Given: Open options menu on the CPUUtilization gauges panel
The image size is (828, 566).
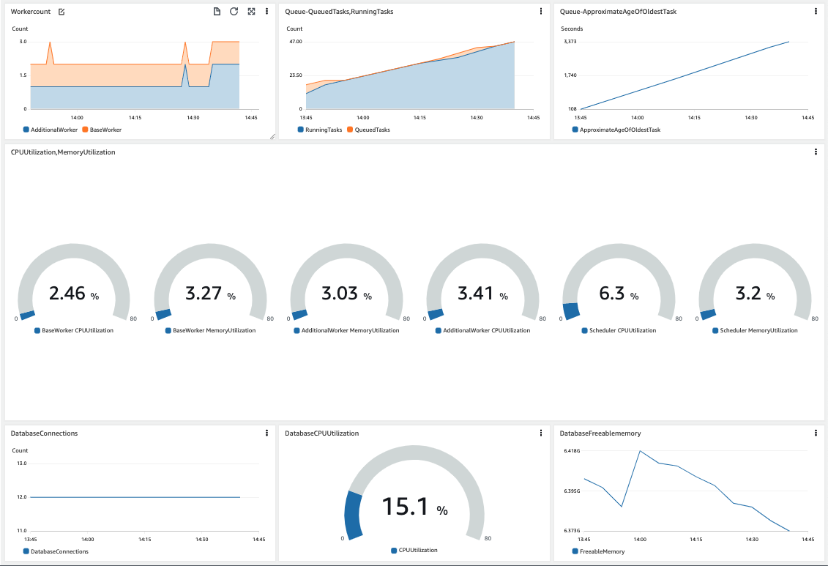Looking at the screenshot, I should click(816, 152).
